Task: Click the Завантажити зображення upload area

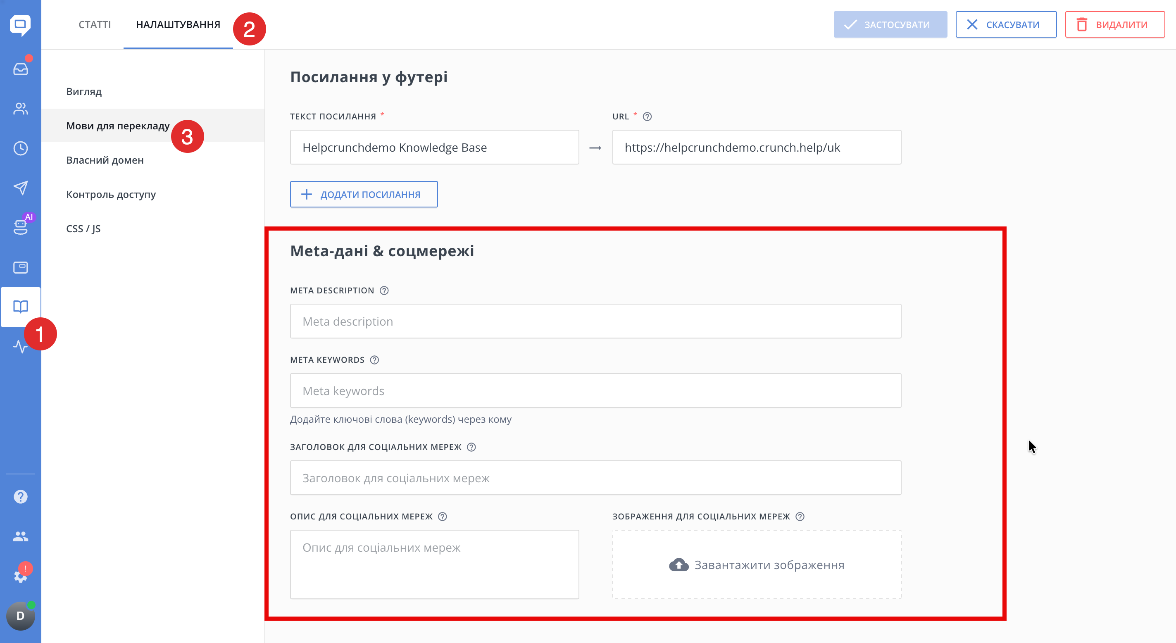Action: pos(757,565)
